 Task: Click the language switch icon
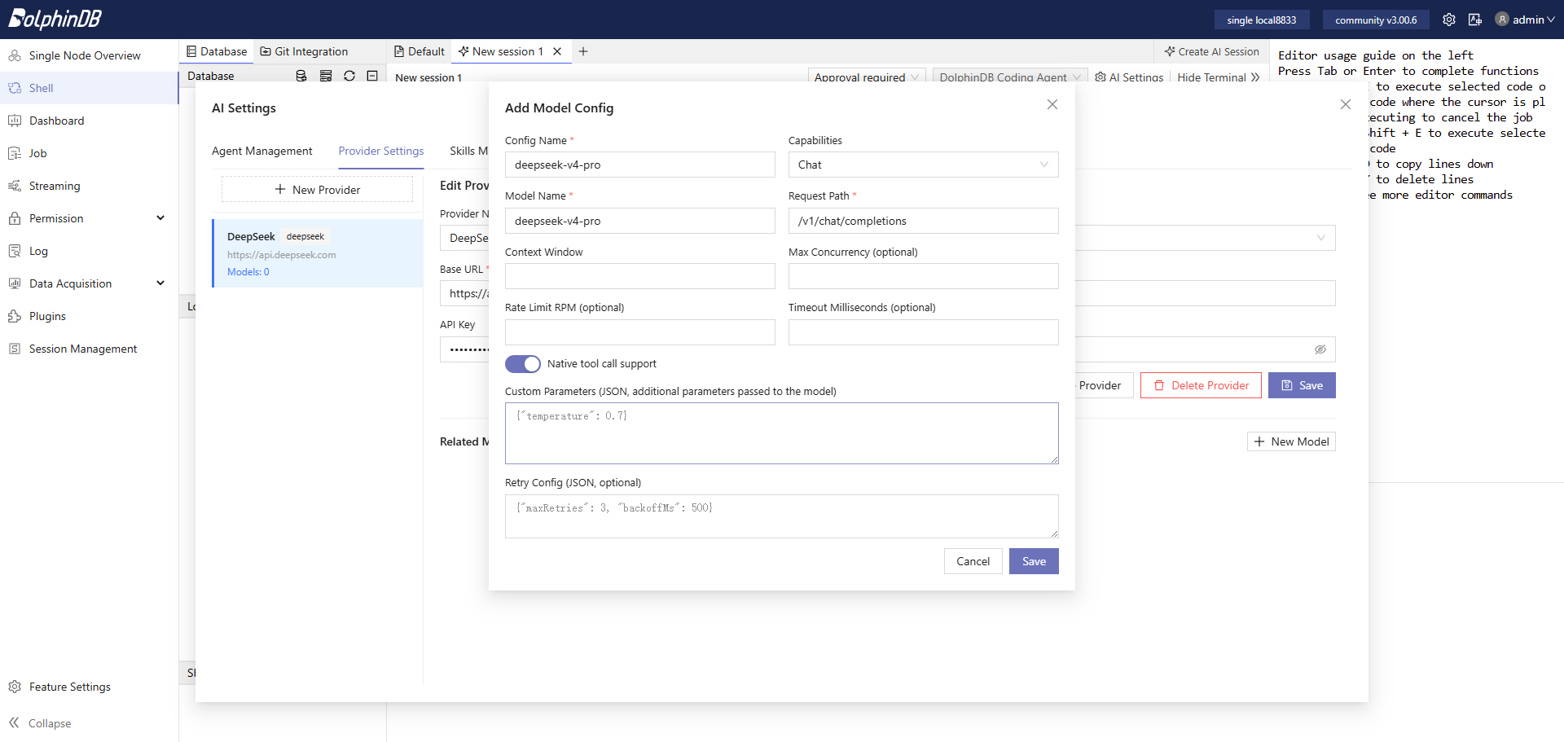coord(1475,20)
